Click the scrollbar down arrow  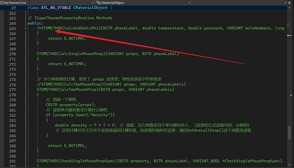pyautogui.click(x=289, y=165)
